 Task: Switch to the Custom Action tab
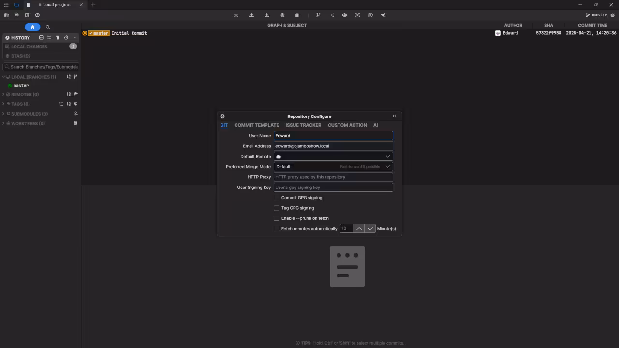[x=347, y=125]
